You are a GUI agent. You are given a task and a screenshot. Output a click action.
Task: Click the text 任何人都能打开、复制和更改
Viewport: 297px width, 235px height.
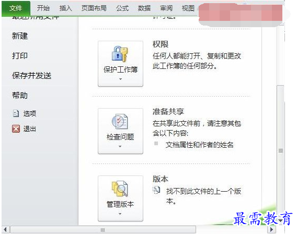[197, 56]
